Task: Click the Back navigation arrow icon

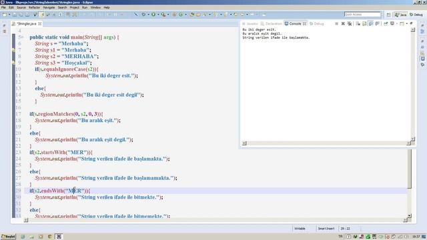Action: 242,15
